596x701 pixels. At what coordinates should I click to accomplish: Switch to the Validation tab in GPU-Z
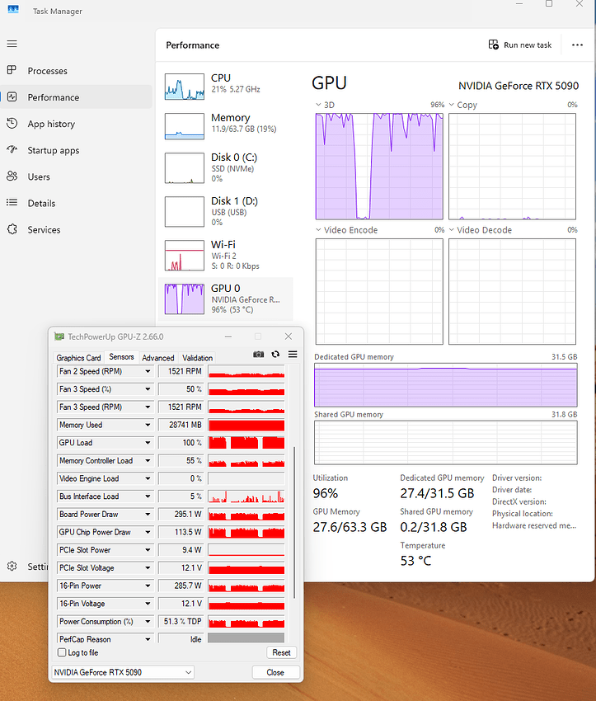[198, 358]
